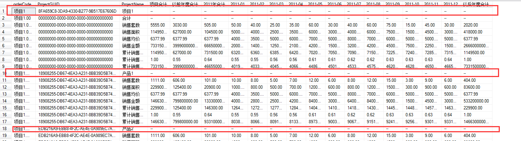This screenshot has width=521, height=141.
Task: Click the 2020.00 cell
Action: (470, 25)
